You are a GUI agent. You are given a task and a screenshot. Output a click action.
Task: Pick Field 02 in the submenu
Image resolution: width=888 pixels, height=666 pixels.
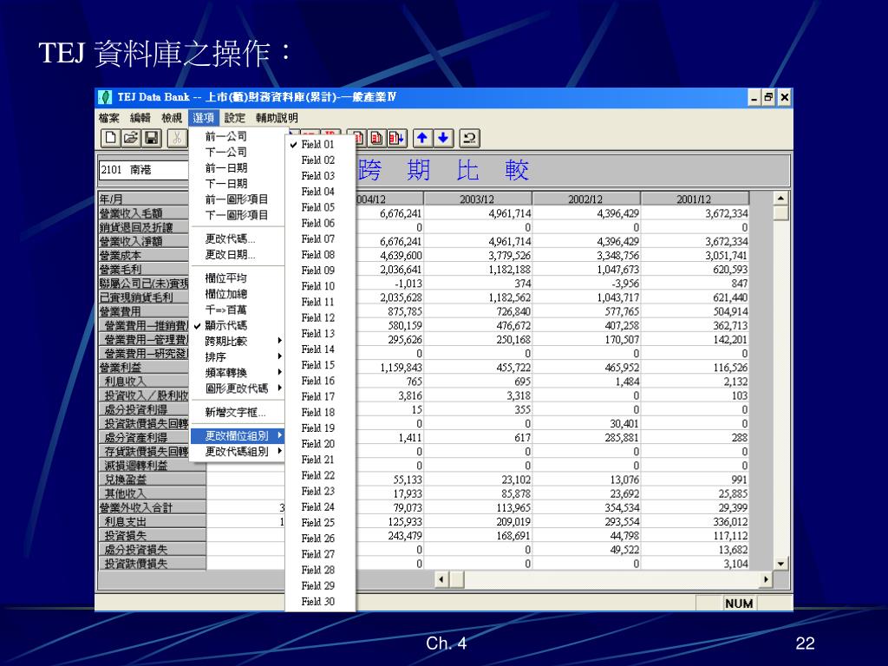pos(320,160)
